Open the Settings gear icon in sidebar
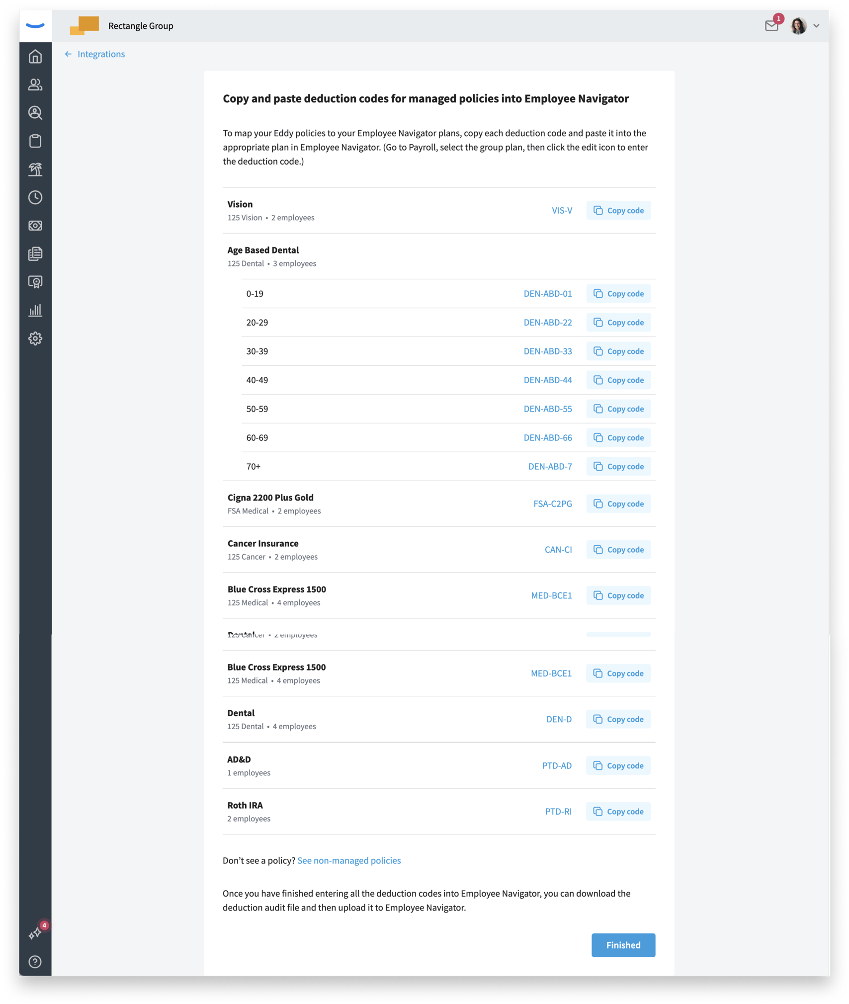The width and height of the screenshot is (849, 1004). tap(35, 338)
